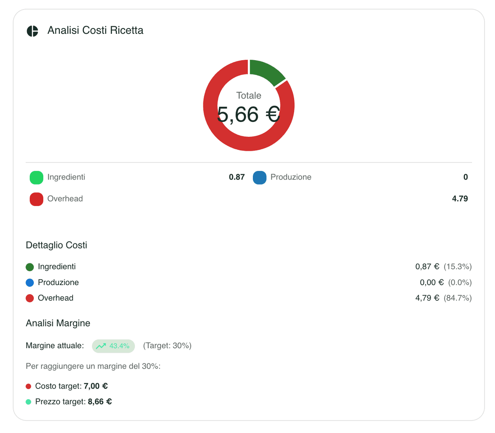Expand the Dettaglio Costi section

pos(56,245)
